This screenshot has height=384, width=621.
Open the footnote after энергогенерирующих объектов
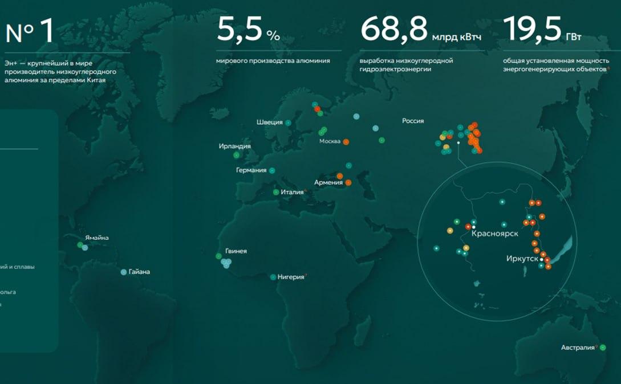608,68
